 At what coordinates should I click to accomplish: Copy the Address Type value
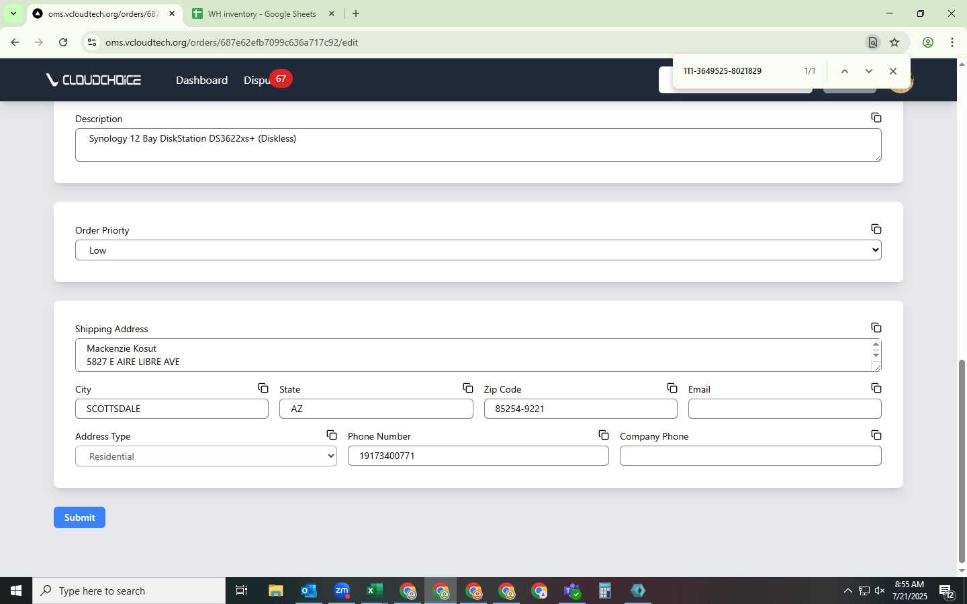331,435
